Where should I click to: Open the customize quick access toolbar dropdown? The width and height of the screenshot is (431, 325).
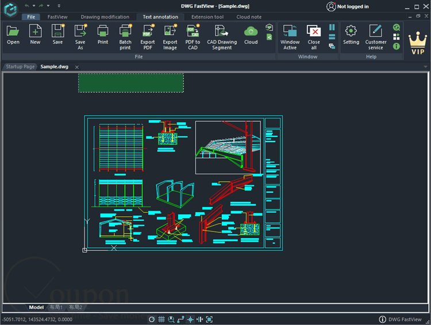(x=59, y=6)
